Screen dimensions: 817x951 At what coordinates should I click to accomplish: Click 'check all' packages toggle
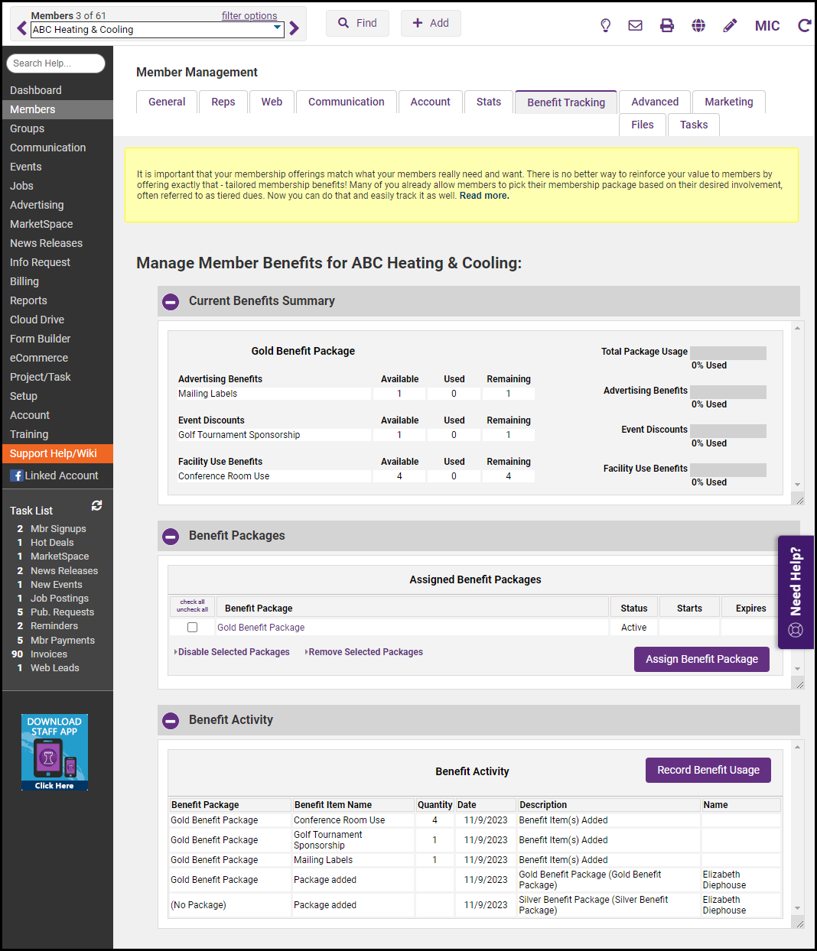tap(193, 602)
